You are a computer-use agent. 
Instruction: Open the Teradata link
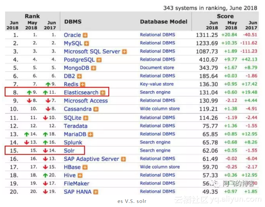point(76,126)
